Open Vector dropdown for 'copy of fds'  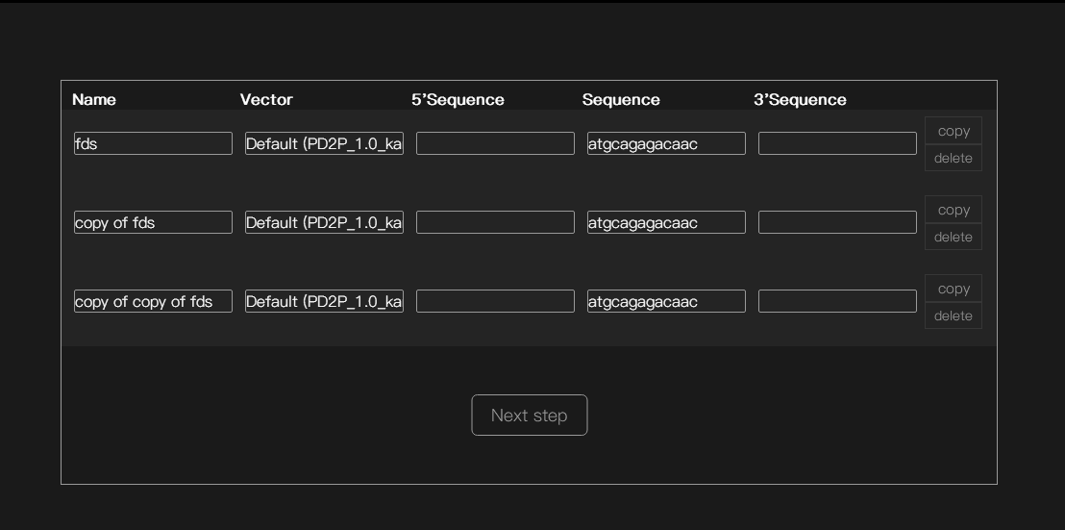(x=324, y=222)
